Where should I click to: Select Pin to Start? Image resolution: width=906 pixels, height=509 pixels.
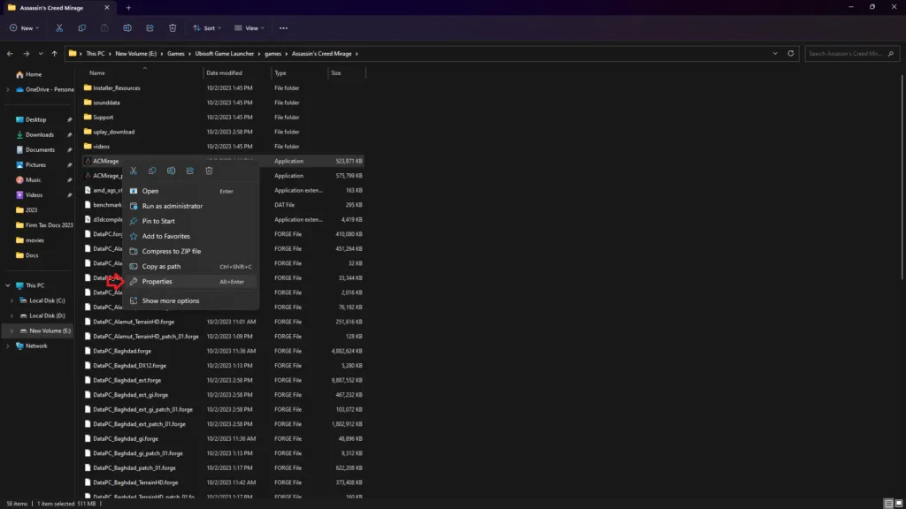[x=190, y=221]
